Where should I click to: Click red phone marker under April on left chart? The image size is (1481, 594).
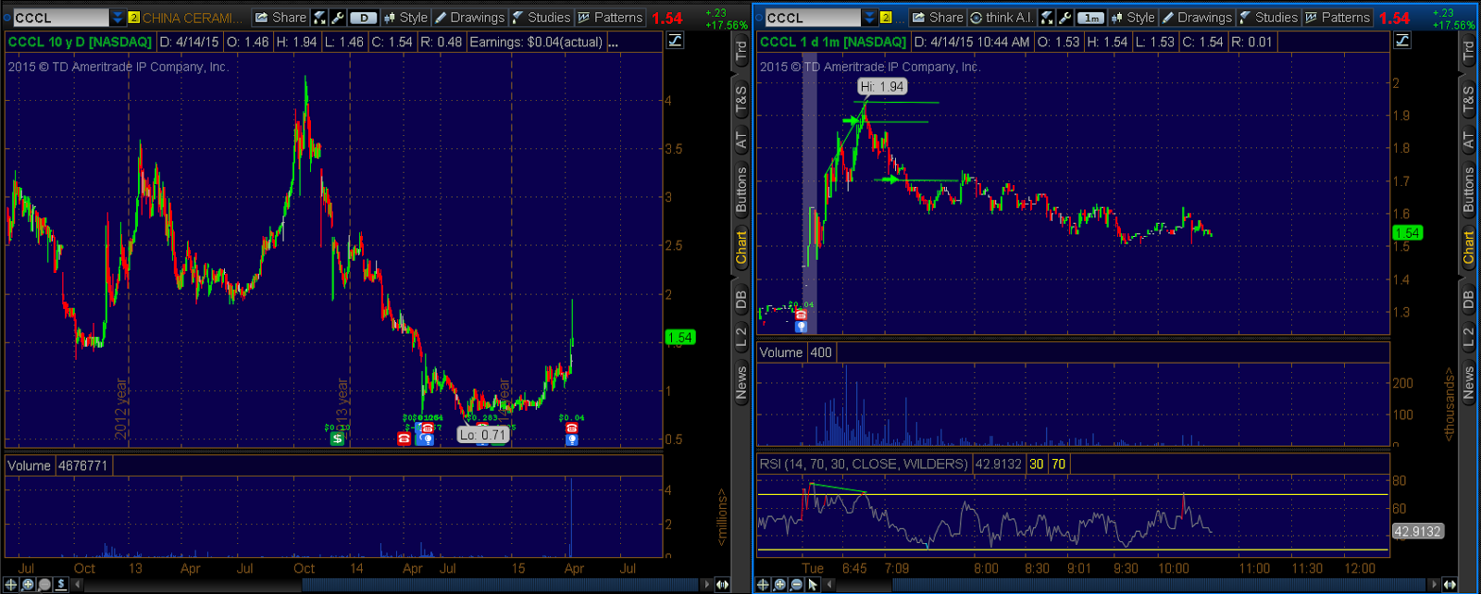(571, 427)
